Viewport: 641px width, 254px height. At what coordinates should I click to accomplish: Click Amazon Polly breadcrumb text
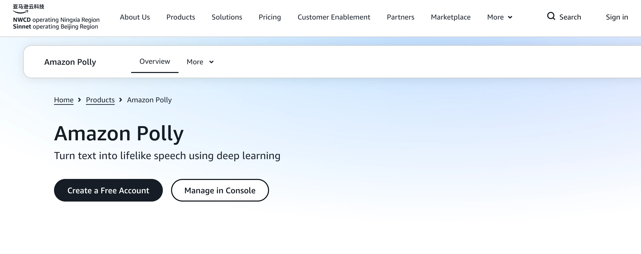coord(149,100)
